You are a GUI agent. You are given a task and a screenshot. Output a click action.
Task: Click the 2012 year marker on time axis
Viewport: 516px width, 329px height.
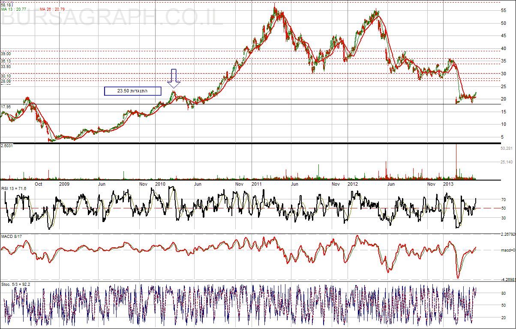(x=353, y=184)
